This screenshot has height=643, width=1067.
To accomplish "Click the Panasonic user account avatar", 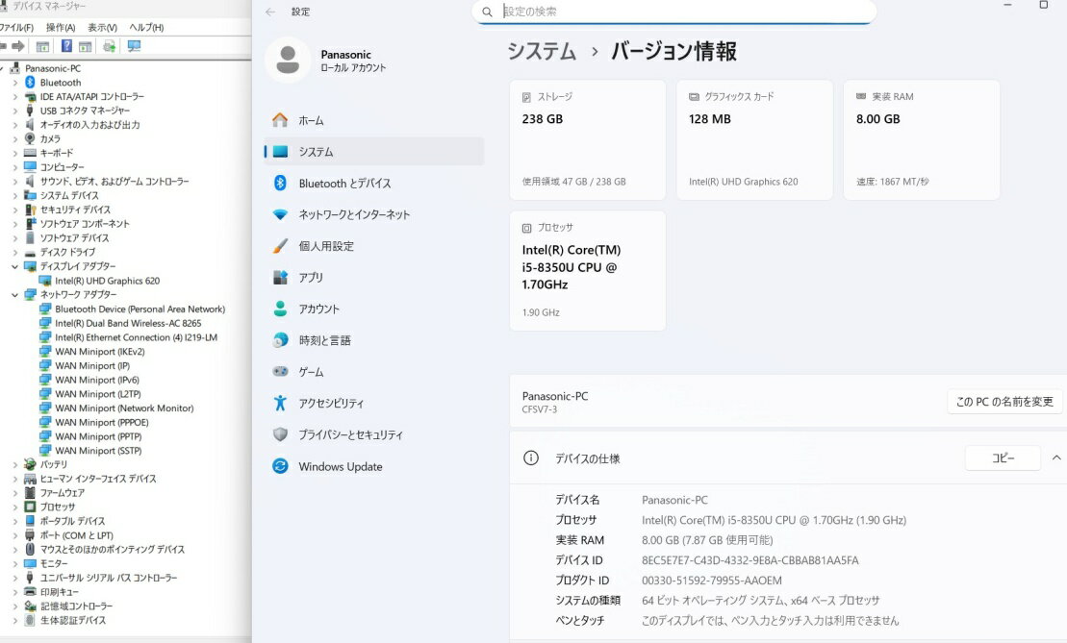I will pyautogui.click(x=287, y=62).
